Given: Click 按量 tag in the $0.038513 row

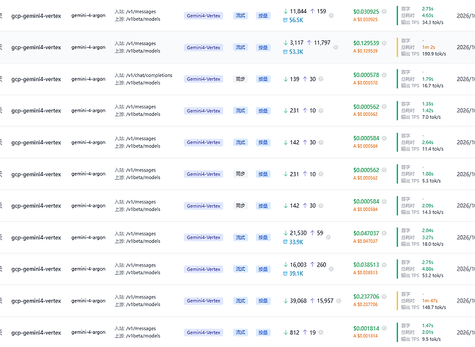Looking at the screenshot, I should pyautogui.click(x=263, y=269).
